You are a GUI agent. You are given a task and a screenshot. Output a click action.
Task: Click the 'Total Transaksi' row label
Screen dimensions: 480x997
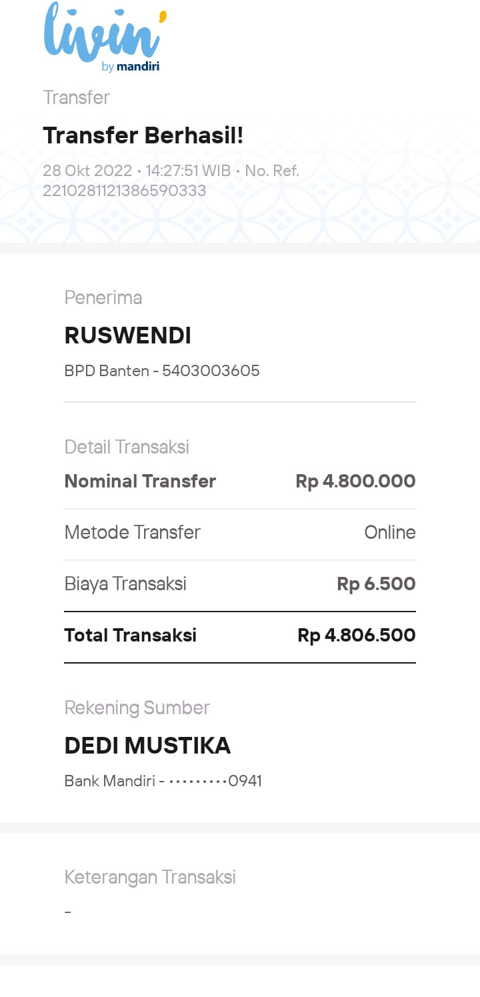(130, 635)
